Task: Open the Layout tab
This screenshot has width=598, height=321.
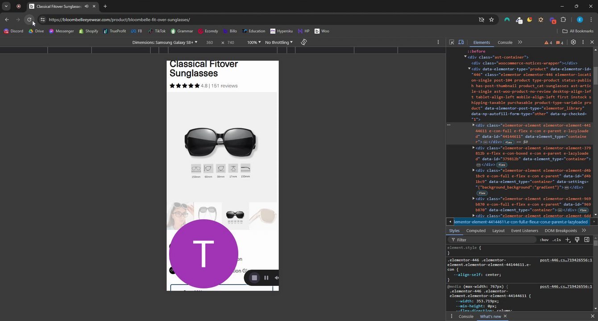Action: [498, 230]
